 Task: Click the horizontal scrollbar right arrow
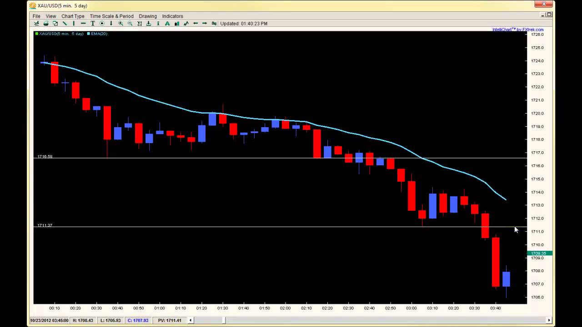tap(549, 320)
